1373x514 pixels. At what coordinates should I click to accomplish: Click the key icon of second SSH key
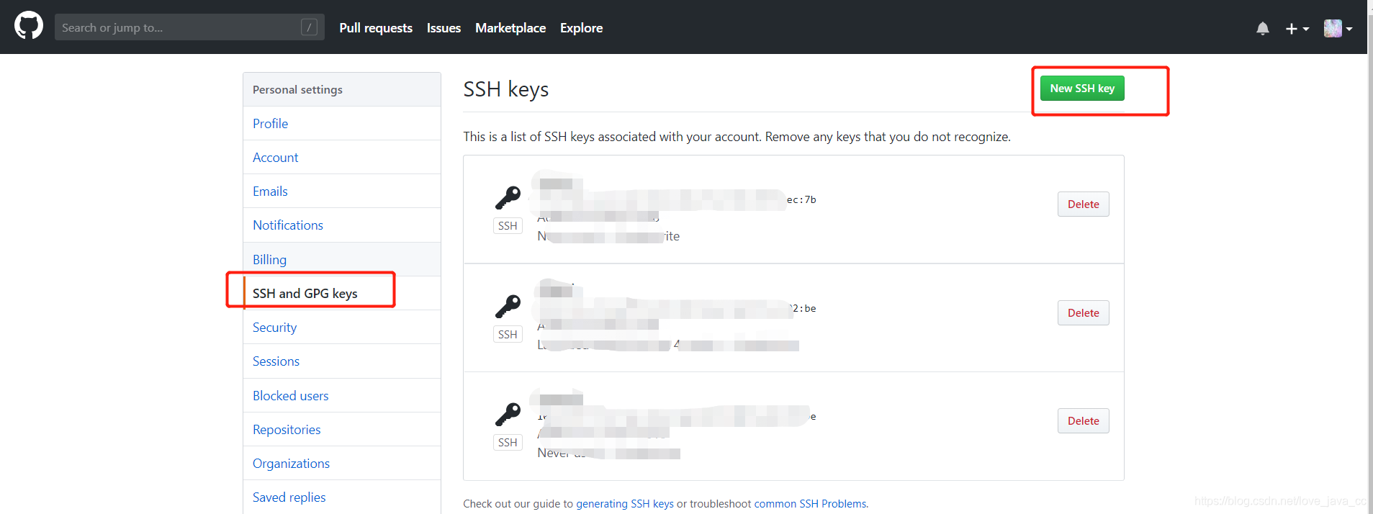click(508, 306)
